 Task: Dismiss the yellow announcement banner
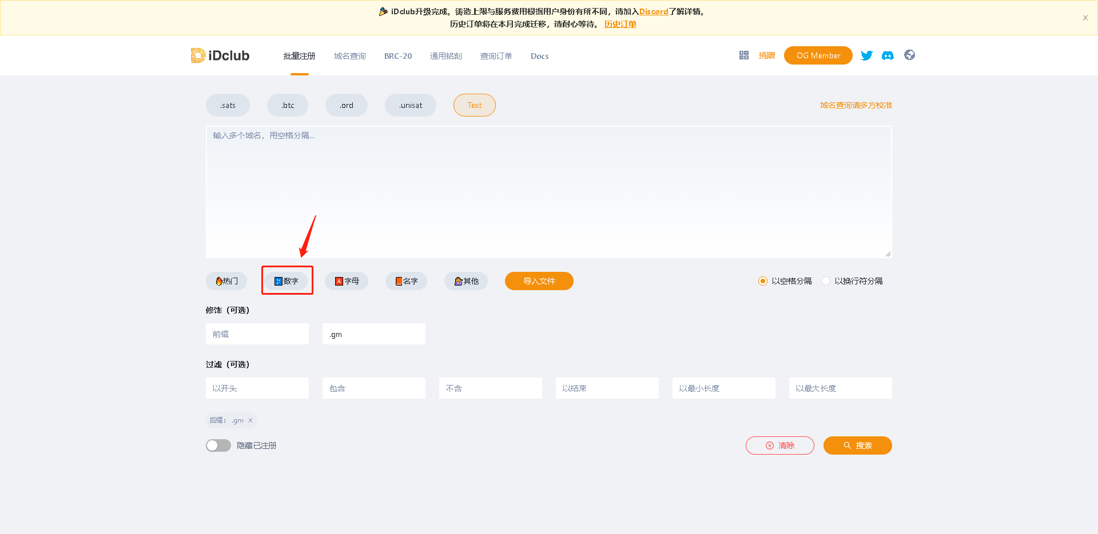click(1085, 18)
